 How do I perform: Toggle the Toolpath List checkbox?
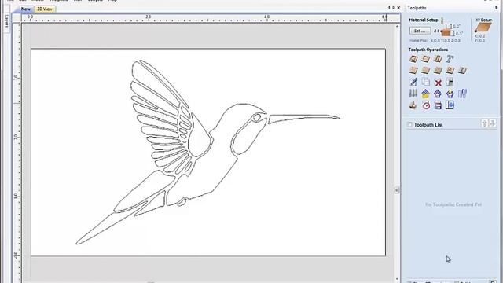[x=409, y=124]
